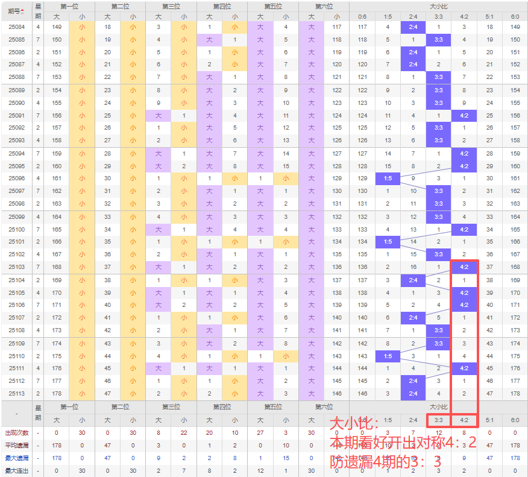
Task: Click highlighted 1:5 cell in row 25101
Action: click(388, 242)
